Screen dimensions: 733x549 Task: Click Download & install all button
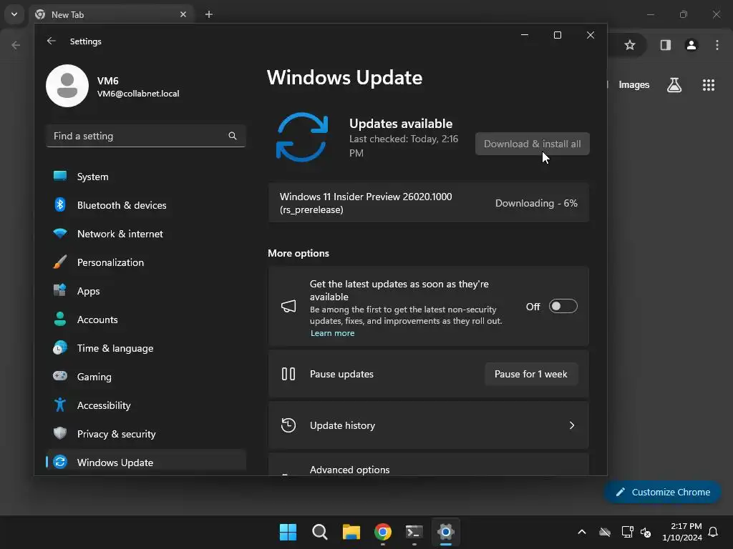532,144
